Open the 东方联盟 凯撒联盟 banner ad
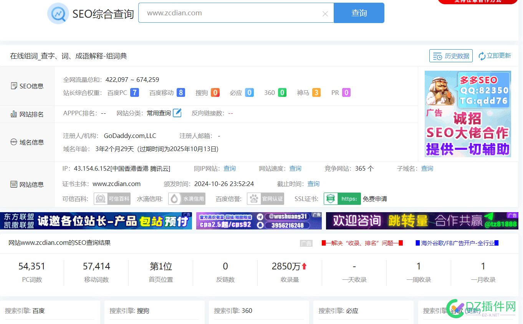This screenshot has height=324, width=523. [96, 221]
